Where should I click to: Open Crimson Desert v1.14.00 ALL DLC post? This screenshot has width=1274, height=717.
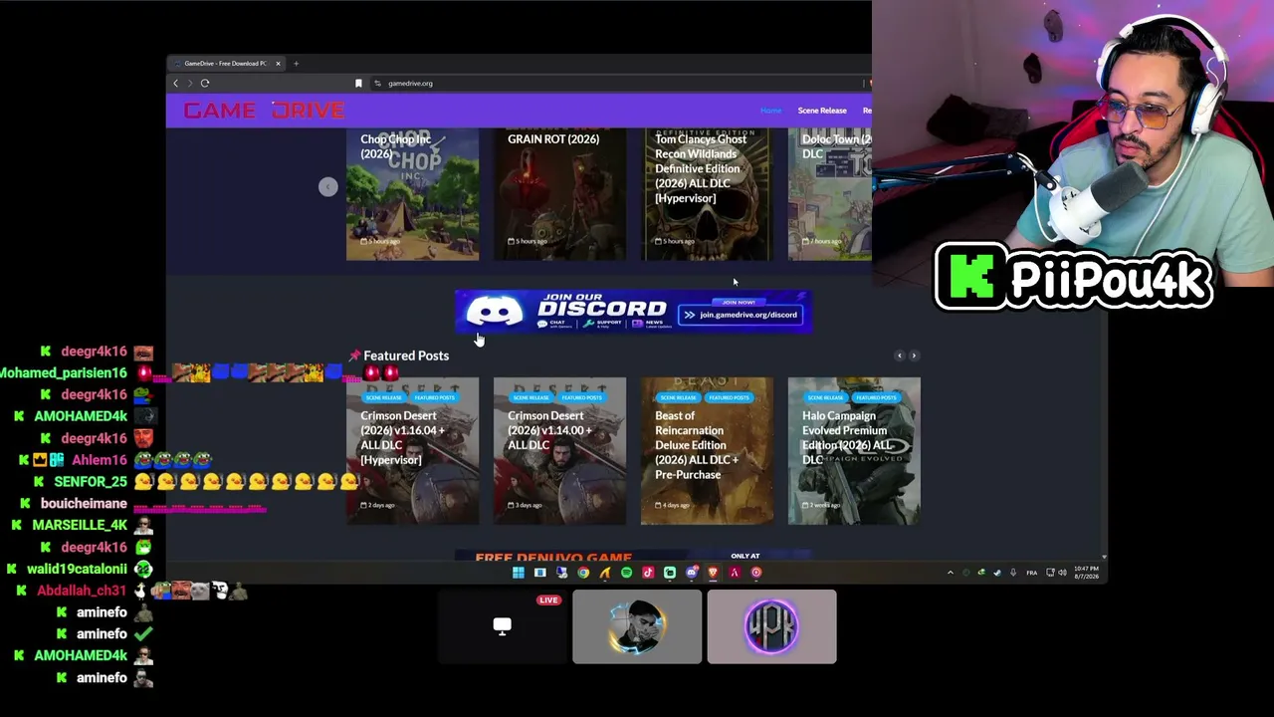[x=559, y=451]
